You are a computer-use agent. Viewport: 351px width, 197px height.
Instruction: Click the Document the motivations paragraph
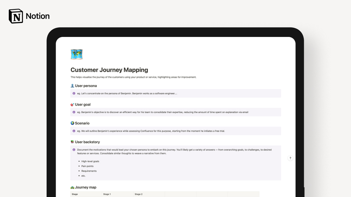tap(174, 152)
